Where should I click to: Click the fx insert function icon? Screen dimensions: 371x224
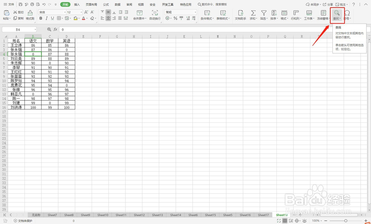click(x=55, y=29)
